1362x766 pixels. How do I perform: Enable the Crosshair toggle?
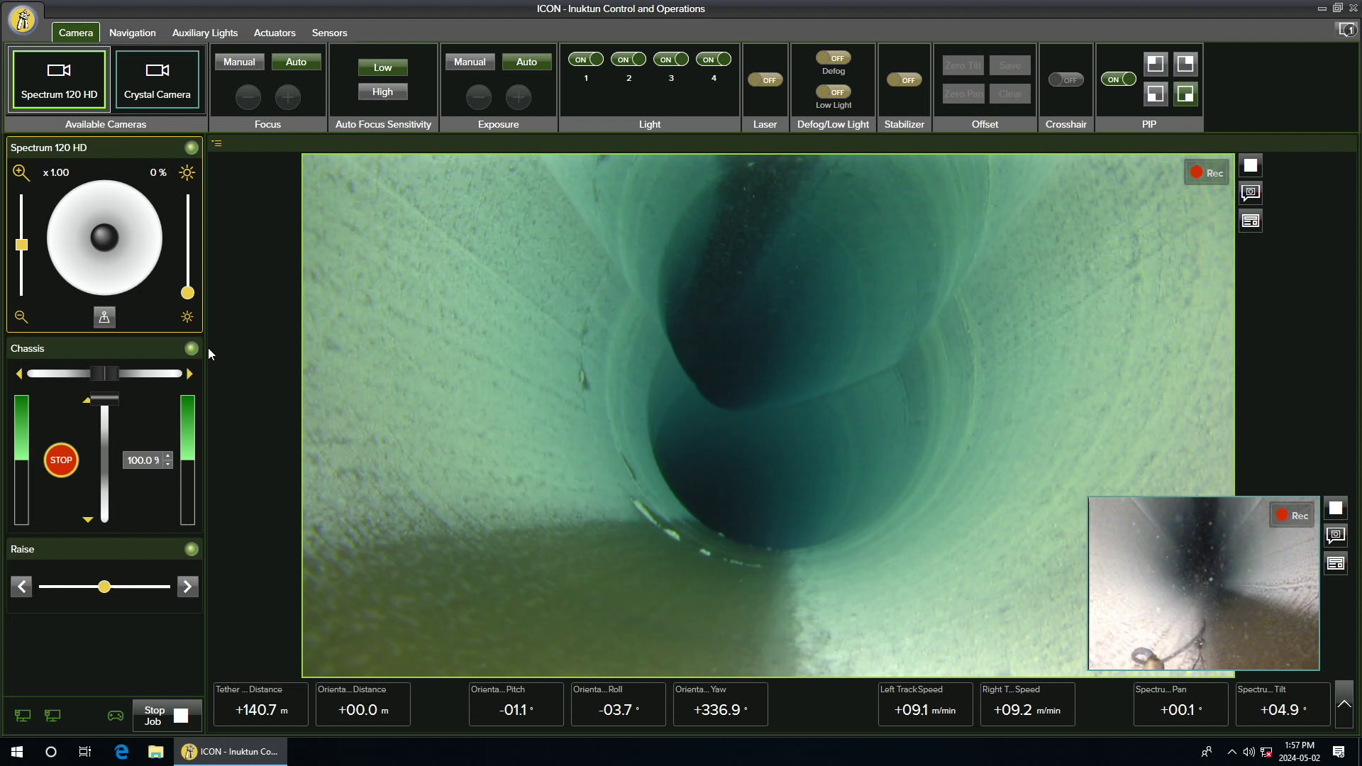(1066, 80)
